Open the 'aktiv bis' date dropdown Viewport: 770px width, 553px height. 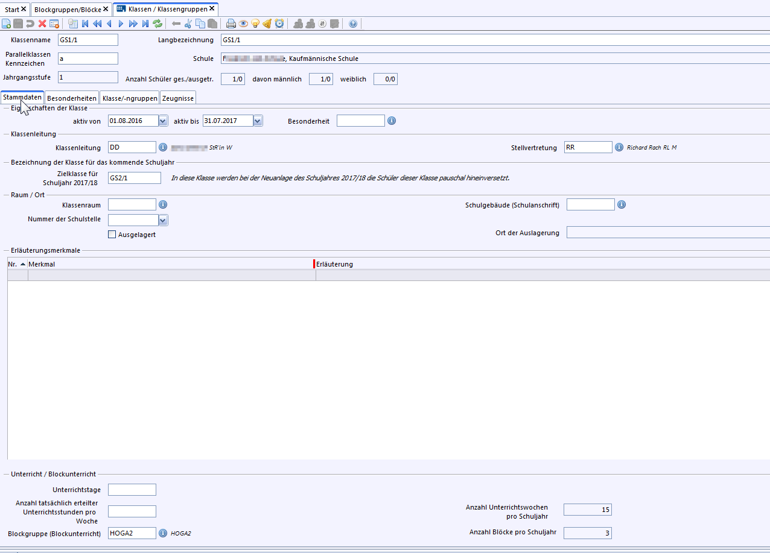pyautogui.click(x=258, y=121)
